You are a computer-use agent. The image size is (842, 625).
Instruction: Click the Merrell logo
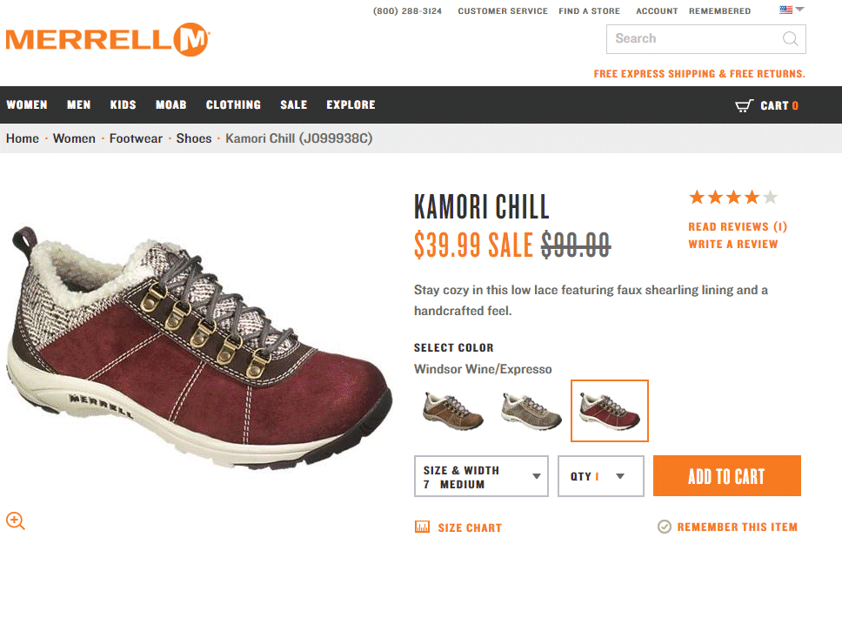[107, 40]
